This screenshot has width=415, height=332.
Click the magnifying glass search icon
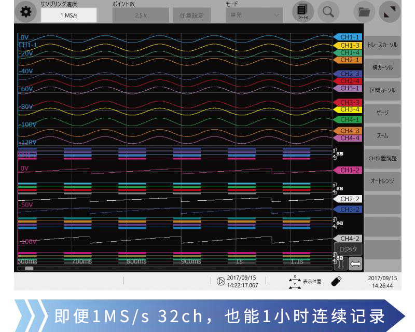(328, 12)
